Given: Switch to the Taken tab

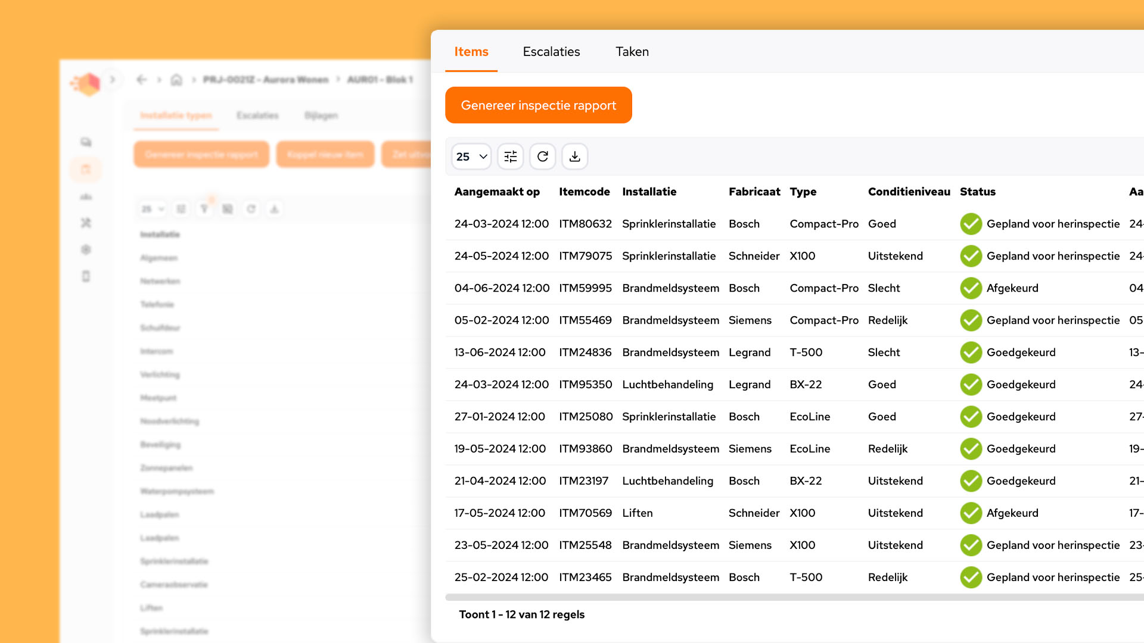Looking at the screenshot, I should click(x=632, y=52).
